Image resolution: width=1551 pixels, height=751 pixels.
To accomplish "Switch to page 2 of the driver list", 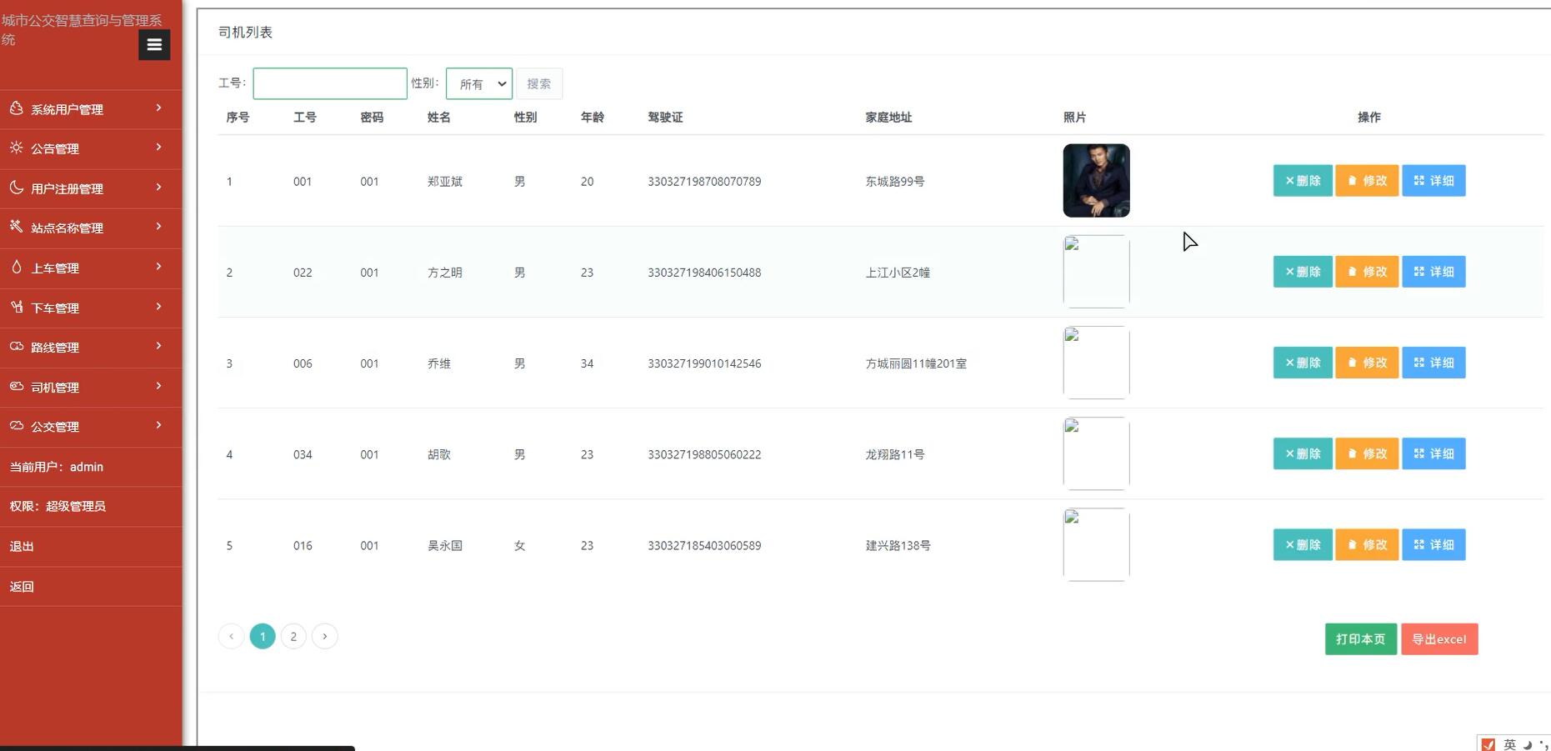I will [x=293, y=636].
